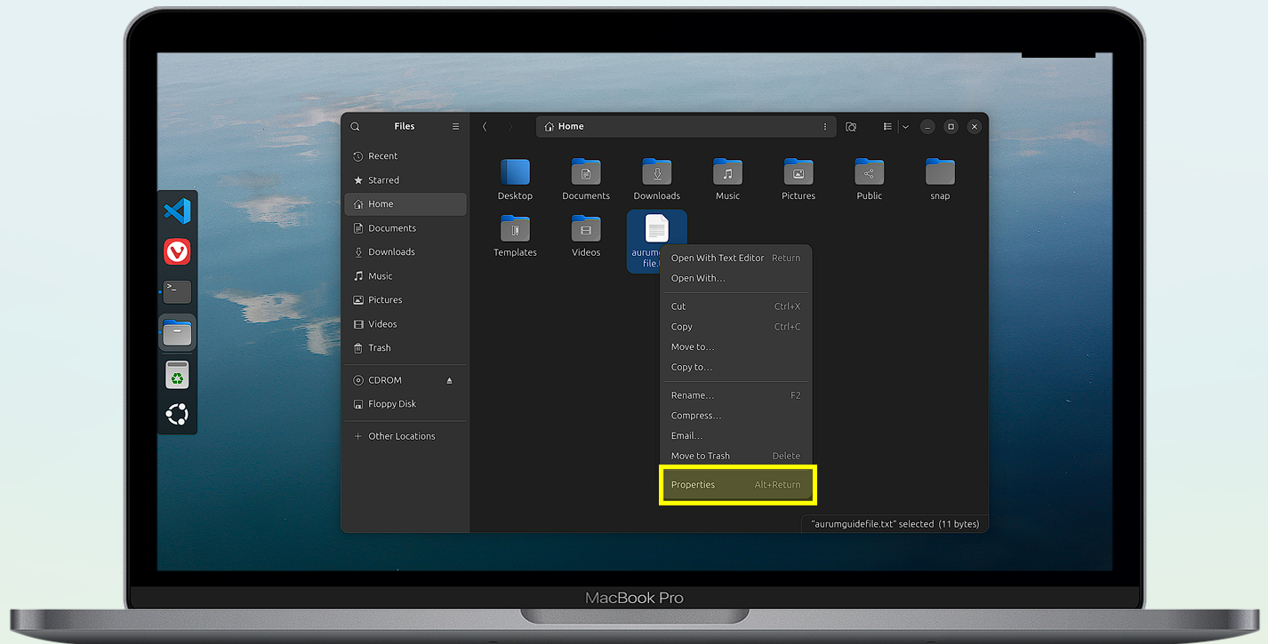Expand view options dropdown chevron
1268x644 pixels.
click(x=905, y=127)
